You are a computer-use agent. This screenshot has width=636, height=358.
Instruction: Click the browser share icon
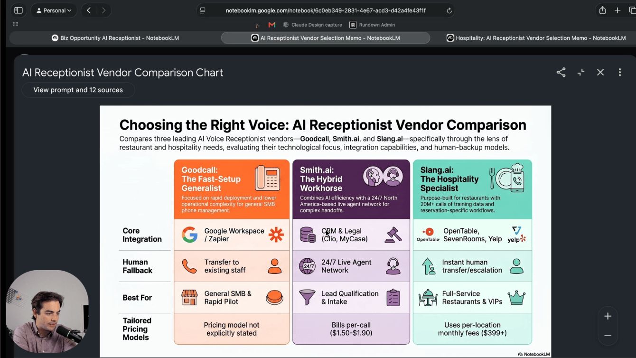[x=602, y=10]
